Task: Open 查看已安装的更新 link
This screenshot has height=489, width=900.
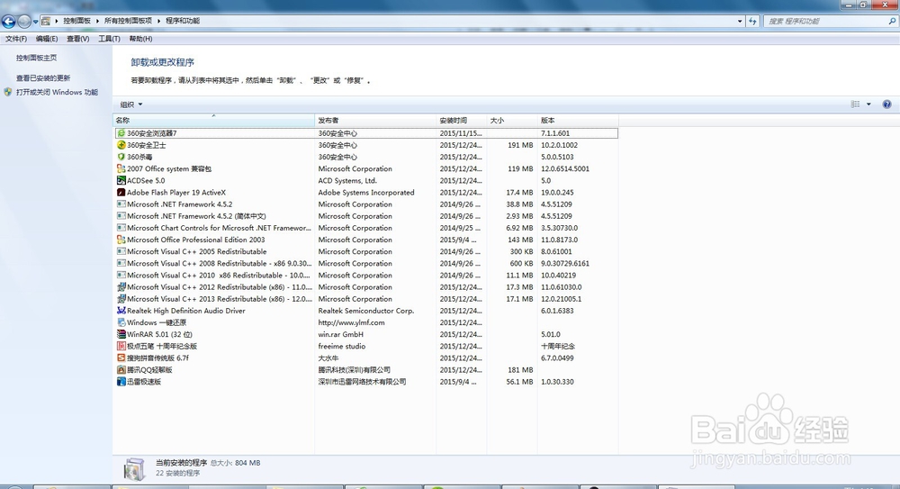Action: (43, 78)
